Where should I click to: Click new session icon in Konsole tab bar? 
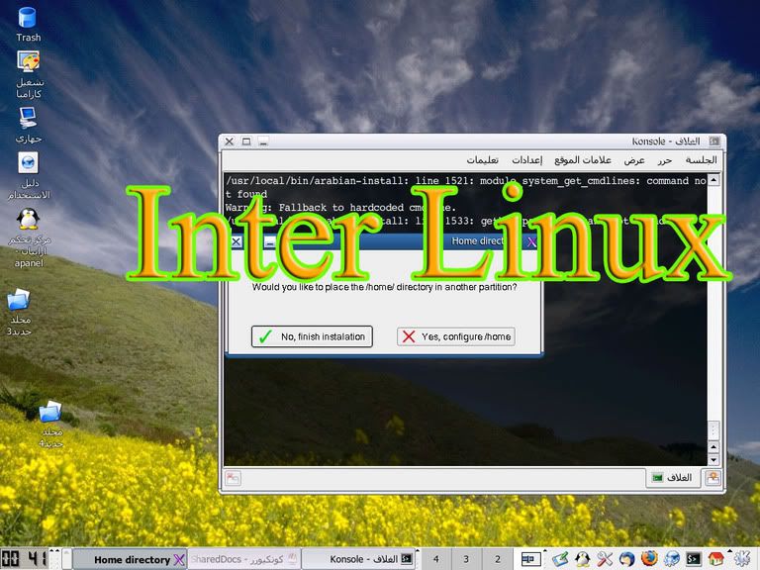[712, 478]
